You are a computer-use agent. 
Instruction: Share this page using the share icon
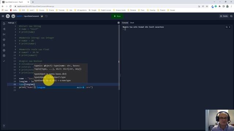[203, 7]
